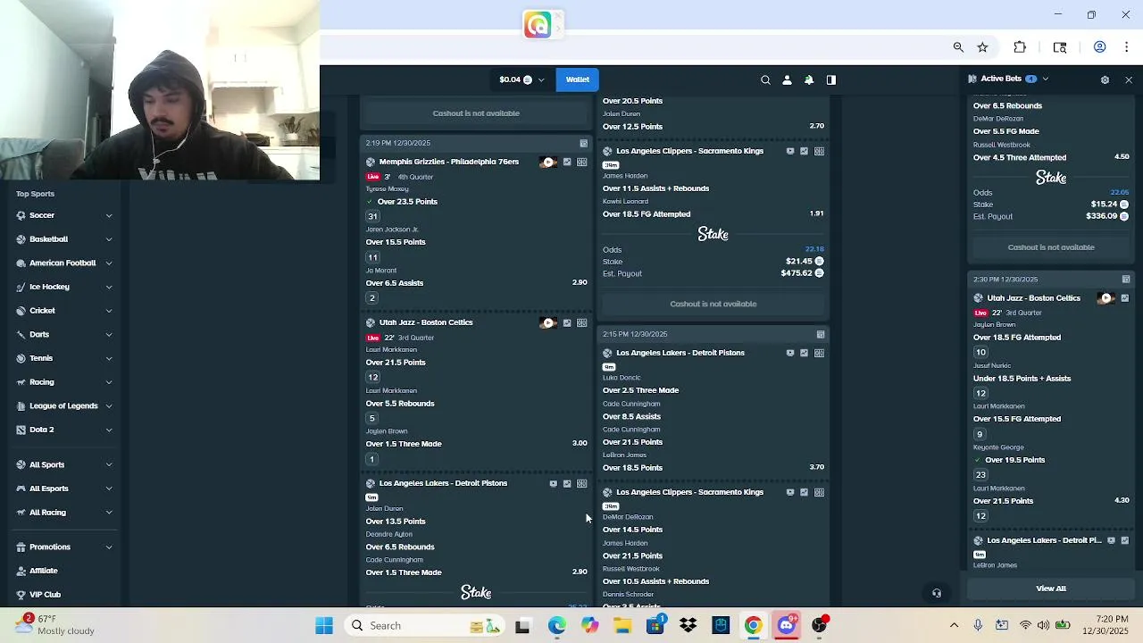This screenshot has width=1143, height=643.
Task: Open All Esports sidebar item
Action: tap(64, 489)
